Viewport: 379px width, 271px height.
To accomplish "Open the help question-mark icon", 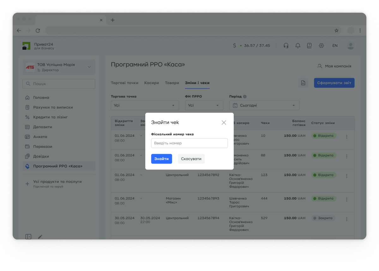I will 309,46.
